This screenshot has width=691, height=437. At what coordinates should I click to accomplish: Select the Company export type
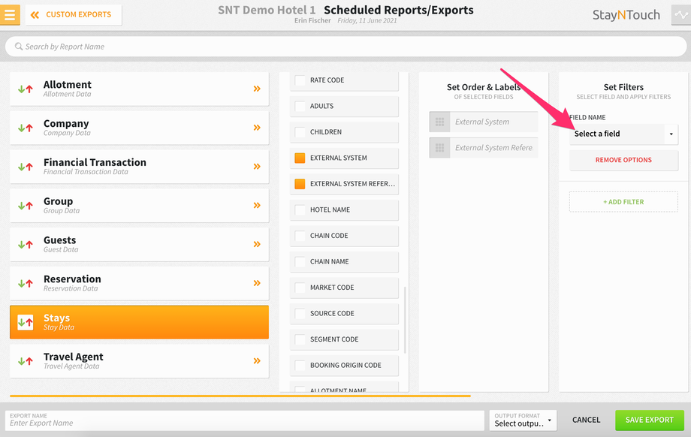[x=139, y=128]
